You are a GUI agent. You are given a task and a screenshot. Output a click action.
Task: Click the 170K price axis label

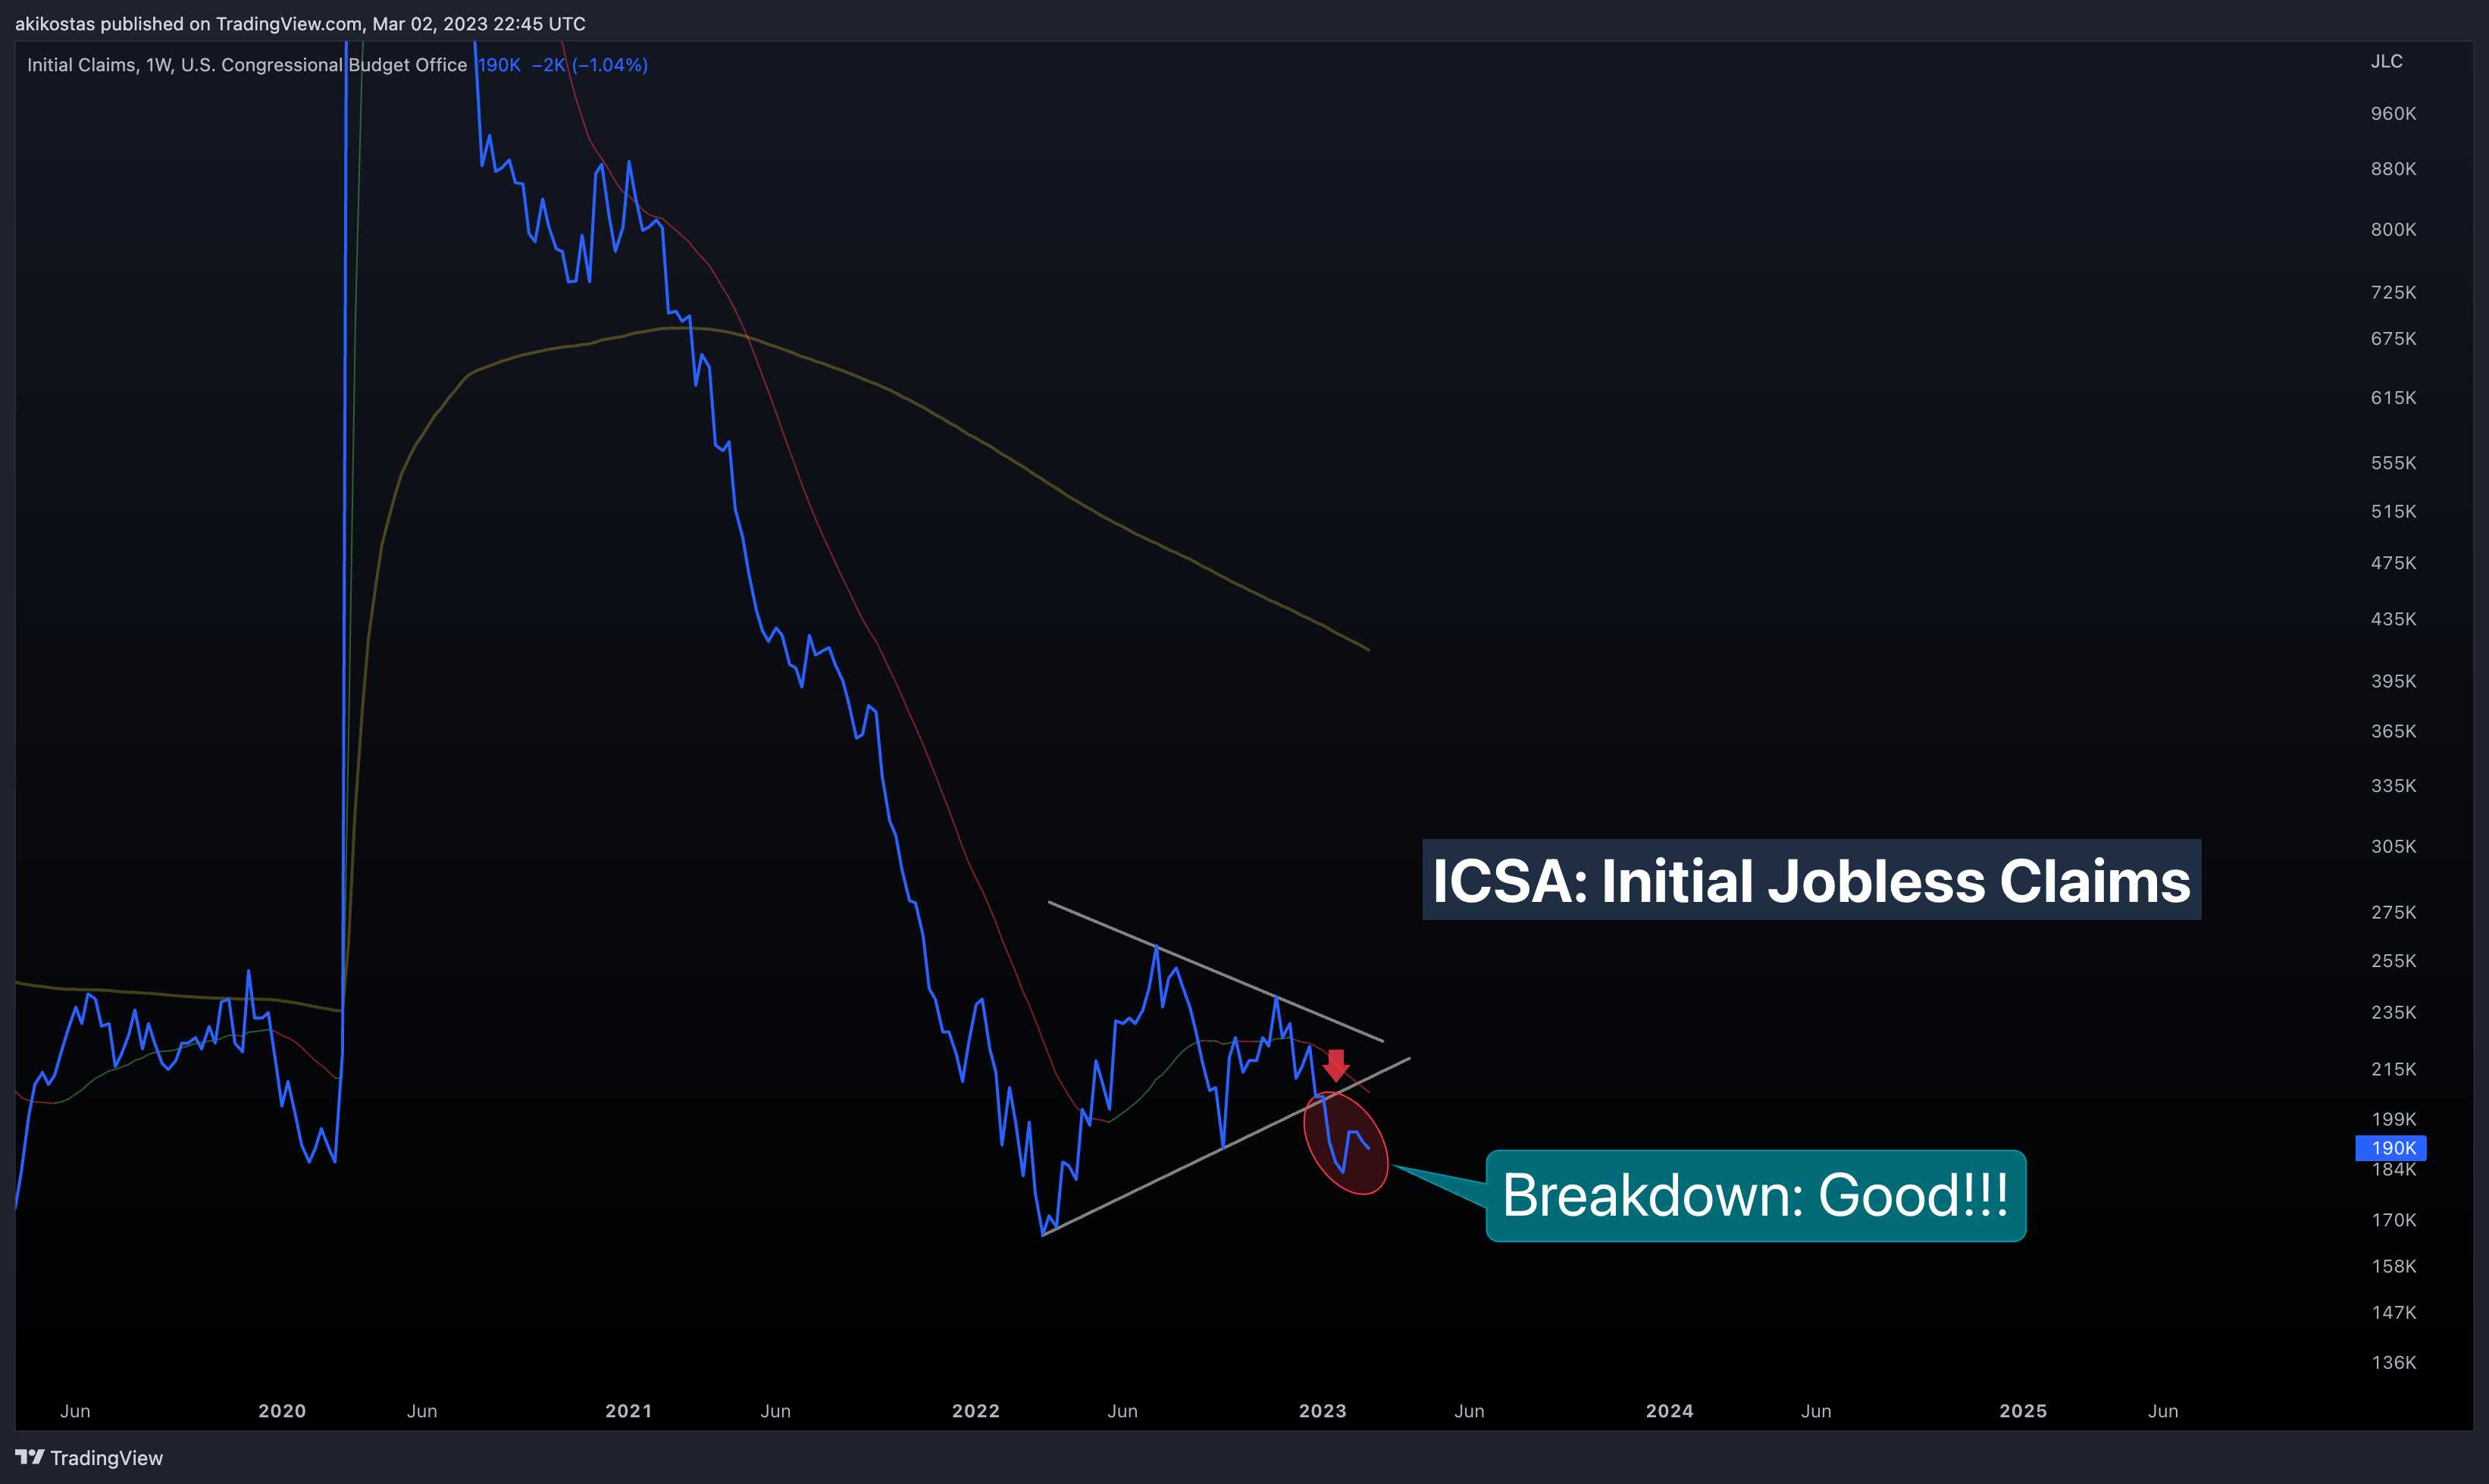click(x=2393, y=1221)
